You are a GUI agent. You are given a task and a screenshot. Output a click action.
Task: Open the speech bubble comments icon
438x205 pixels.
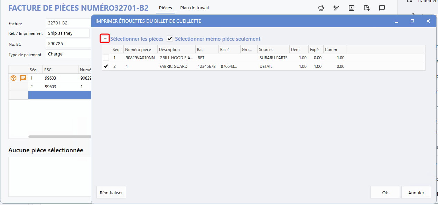coord(382,8)
